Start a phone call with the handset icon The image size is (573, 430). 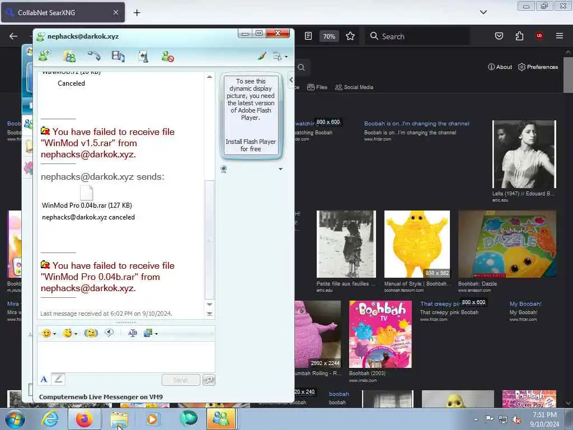tap(94, 56)
